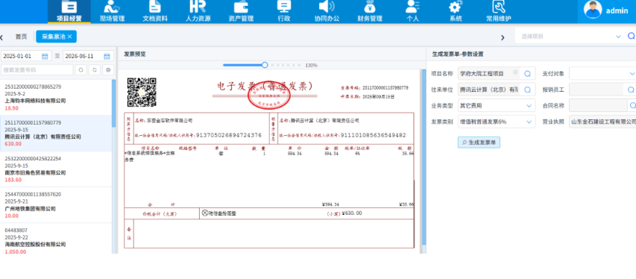Click the 生成发票单 button
Viewport: 636px width, 279px height.
479,142
